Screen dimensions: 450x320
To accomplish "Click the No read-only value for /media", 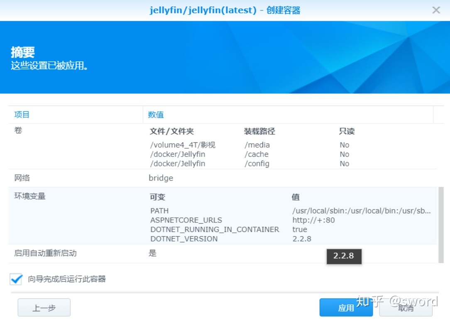I will (345, 145).
